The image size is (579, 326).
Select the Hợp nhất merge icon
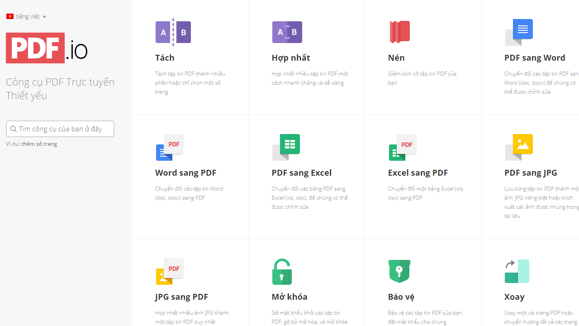coord(287,32)
